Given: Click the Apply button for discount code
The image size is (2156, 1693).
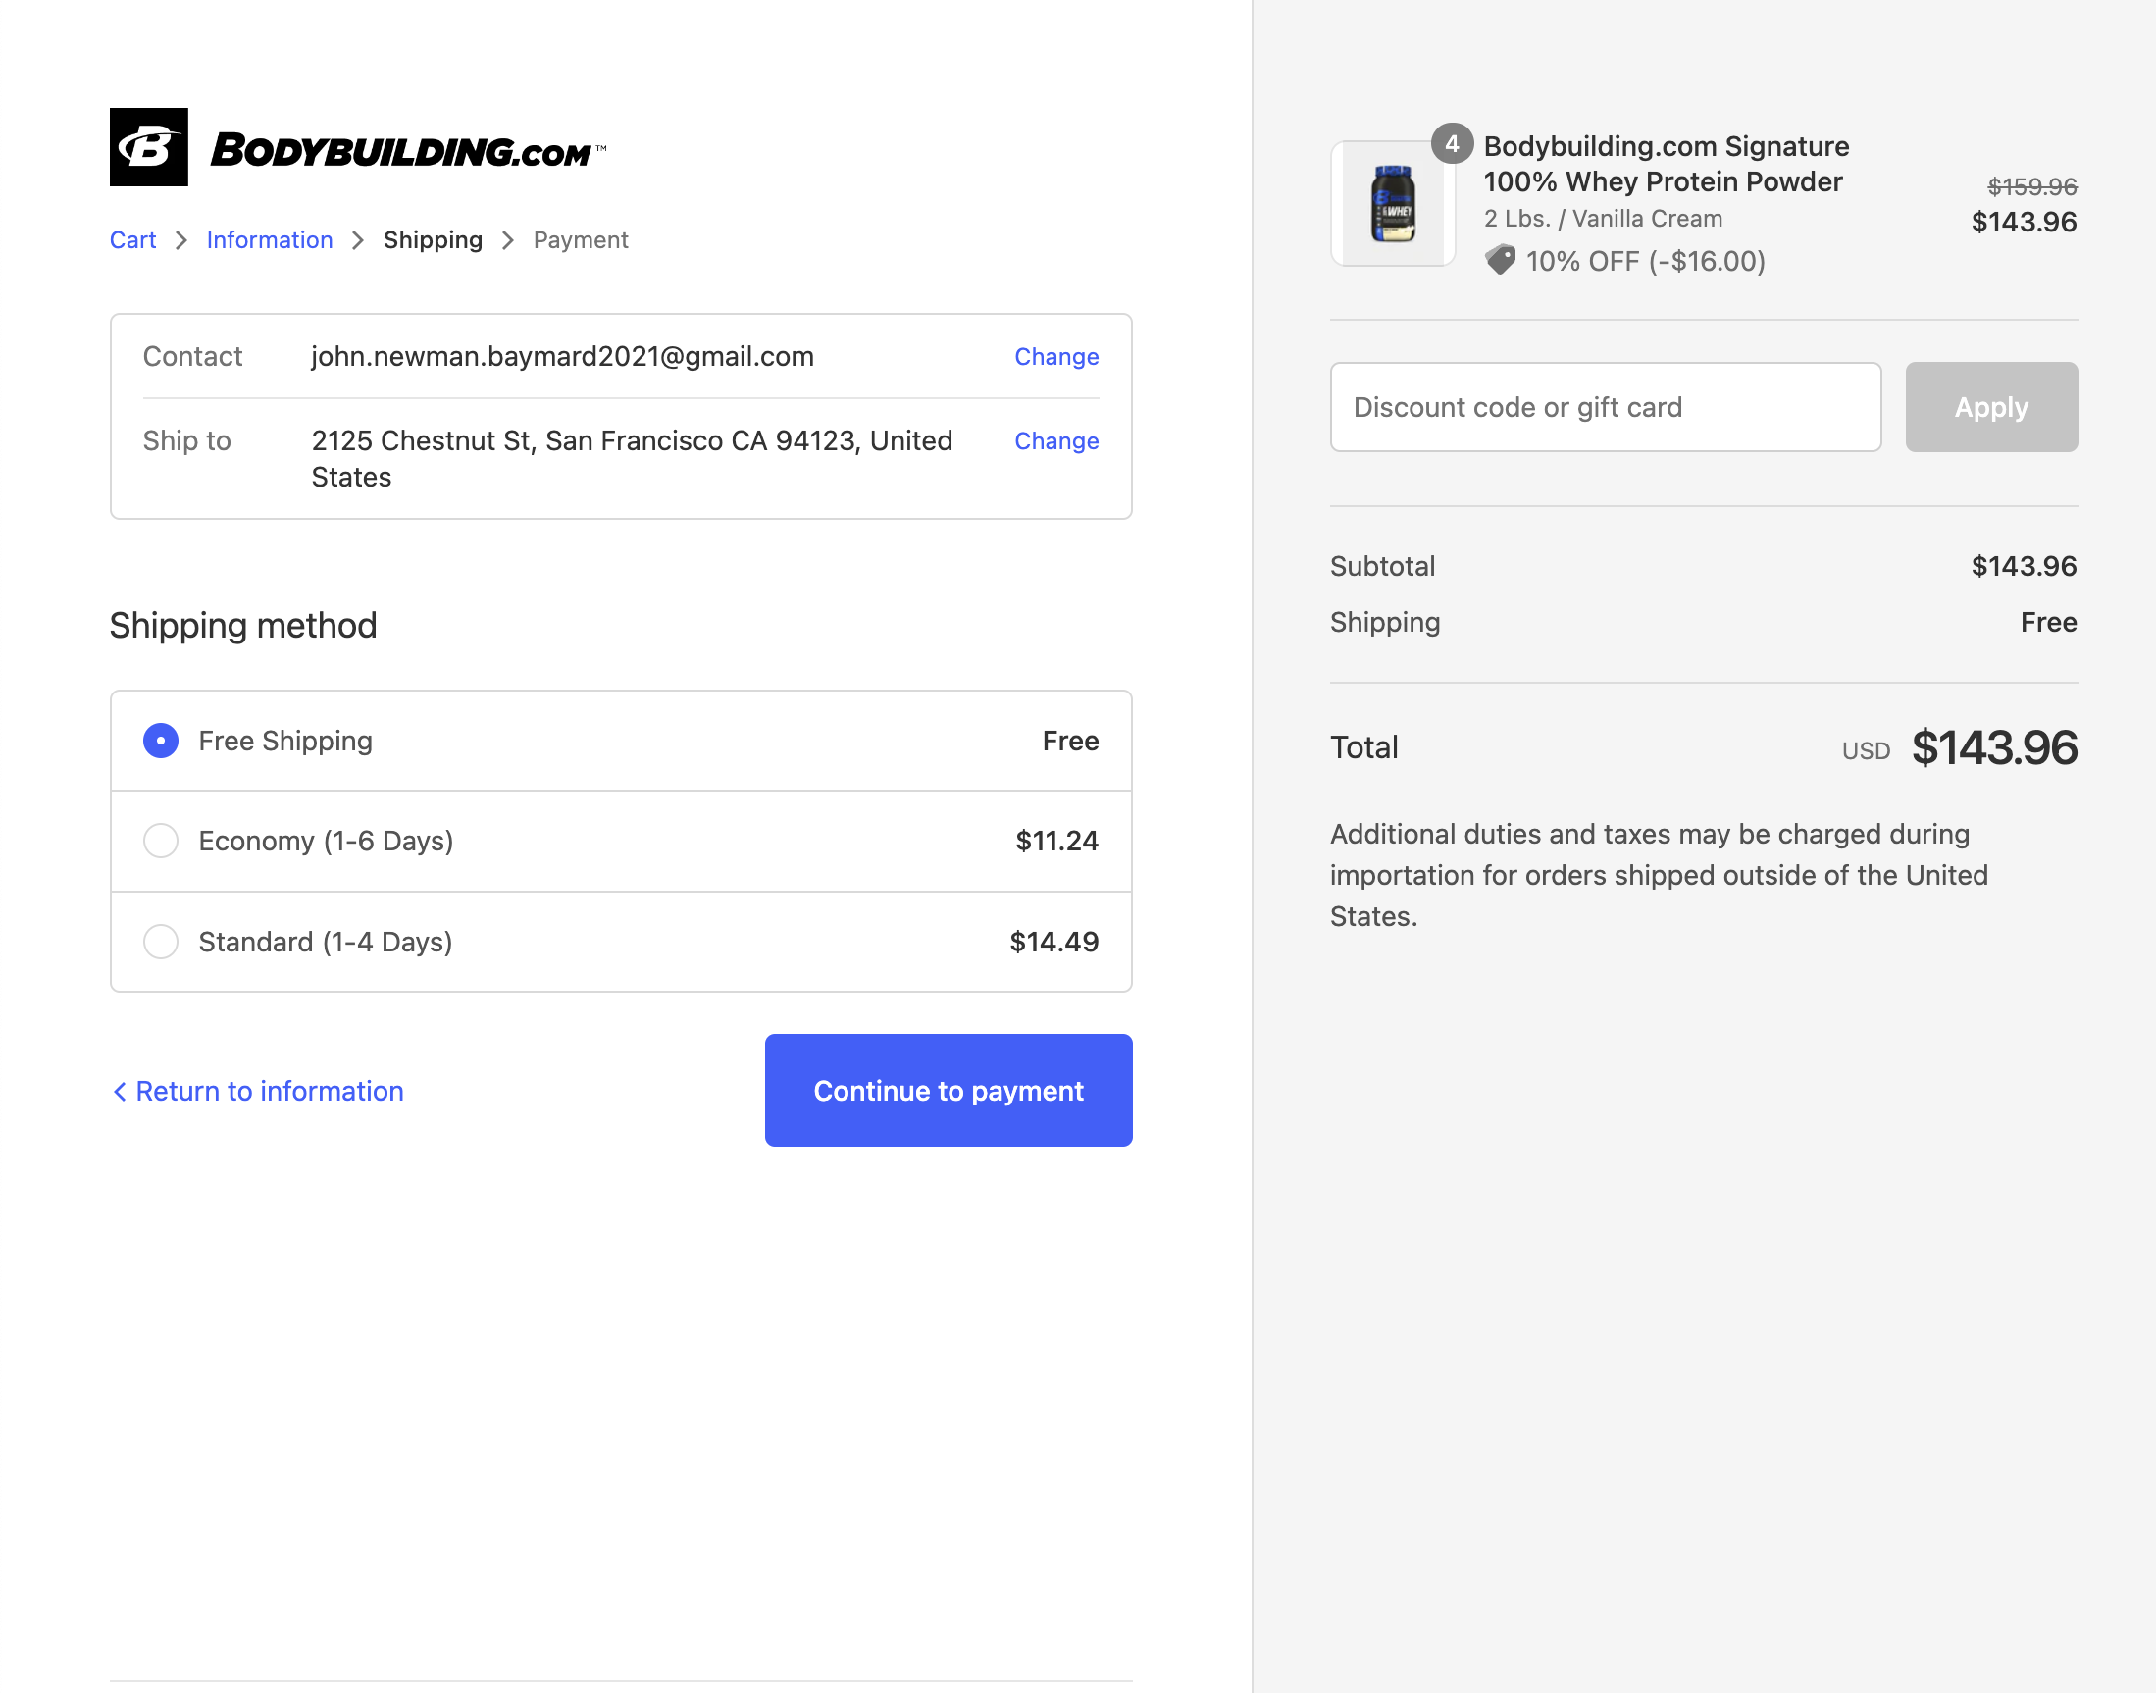Looking at the screenshot, I should point(1990,406).
